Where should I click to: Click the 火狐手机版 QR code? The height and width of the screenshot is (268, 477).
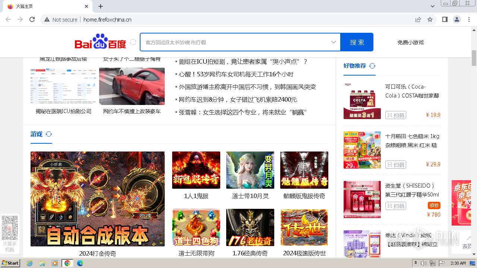point(10,228)
